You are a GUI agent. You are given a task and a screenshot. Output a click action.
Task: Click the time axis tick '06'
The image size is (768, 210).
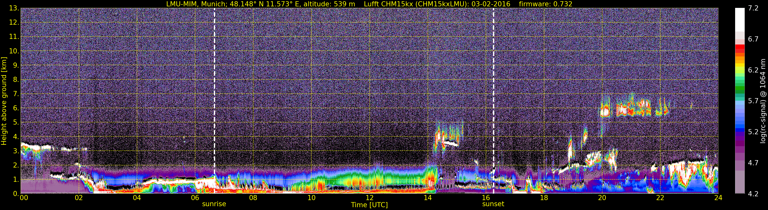click(195, 198)
